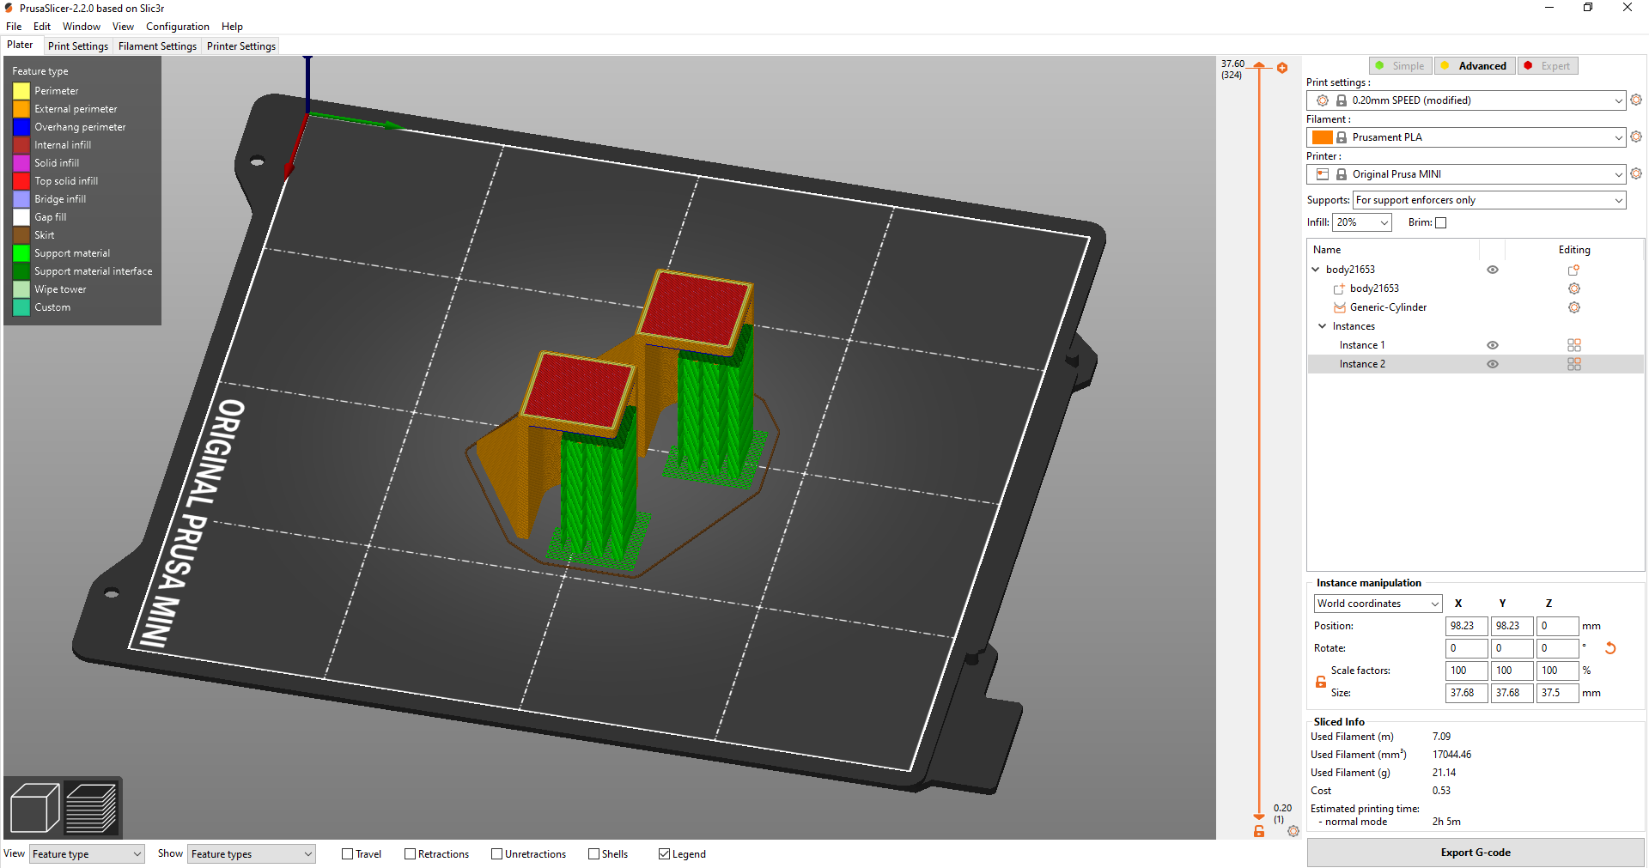Click the Position X input field

(1467, 626)
